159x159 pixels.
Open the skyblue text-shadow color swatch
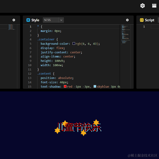95,86
